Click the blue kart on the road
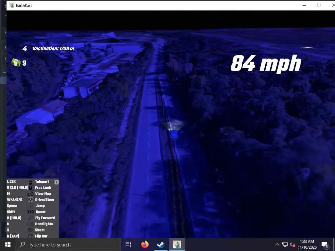335x251 pixels. 174,134
